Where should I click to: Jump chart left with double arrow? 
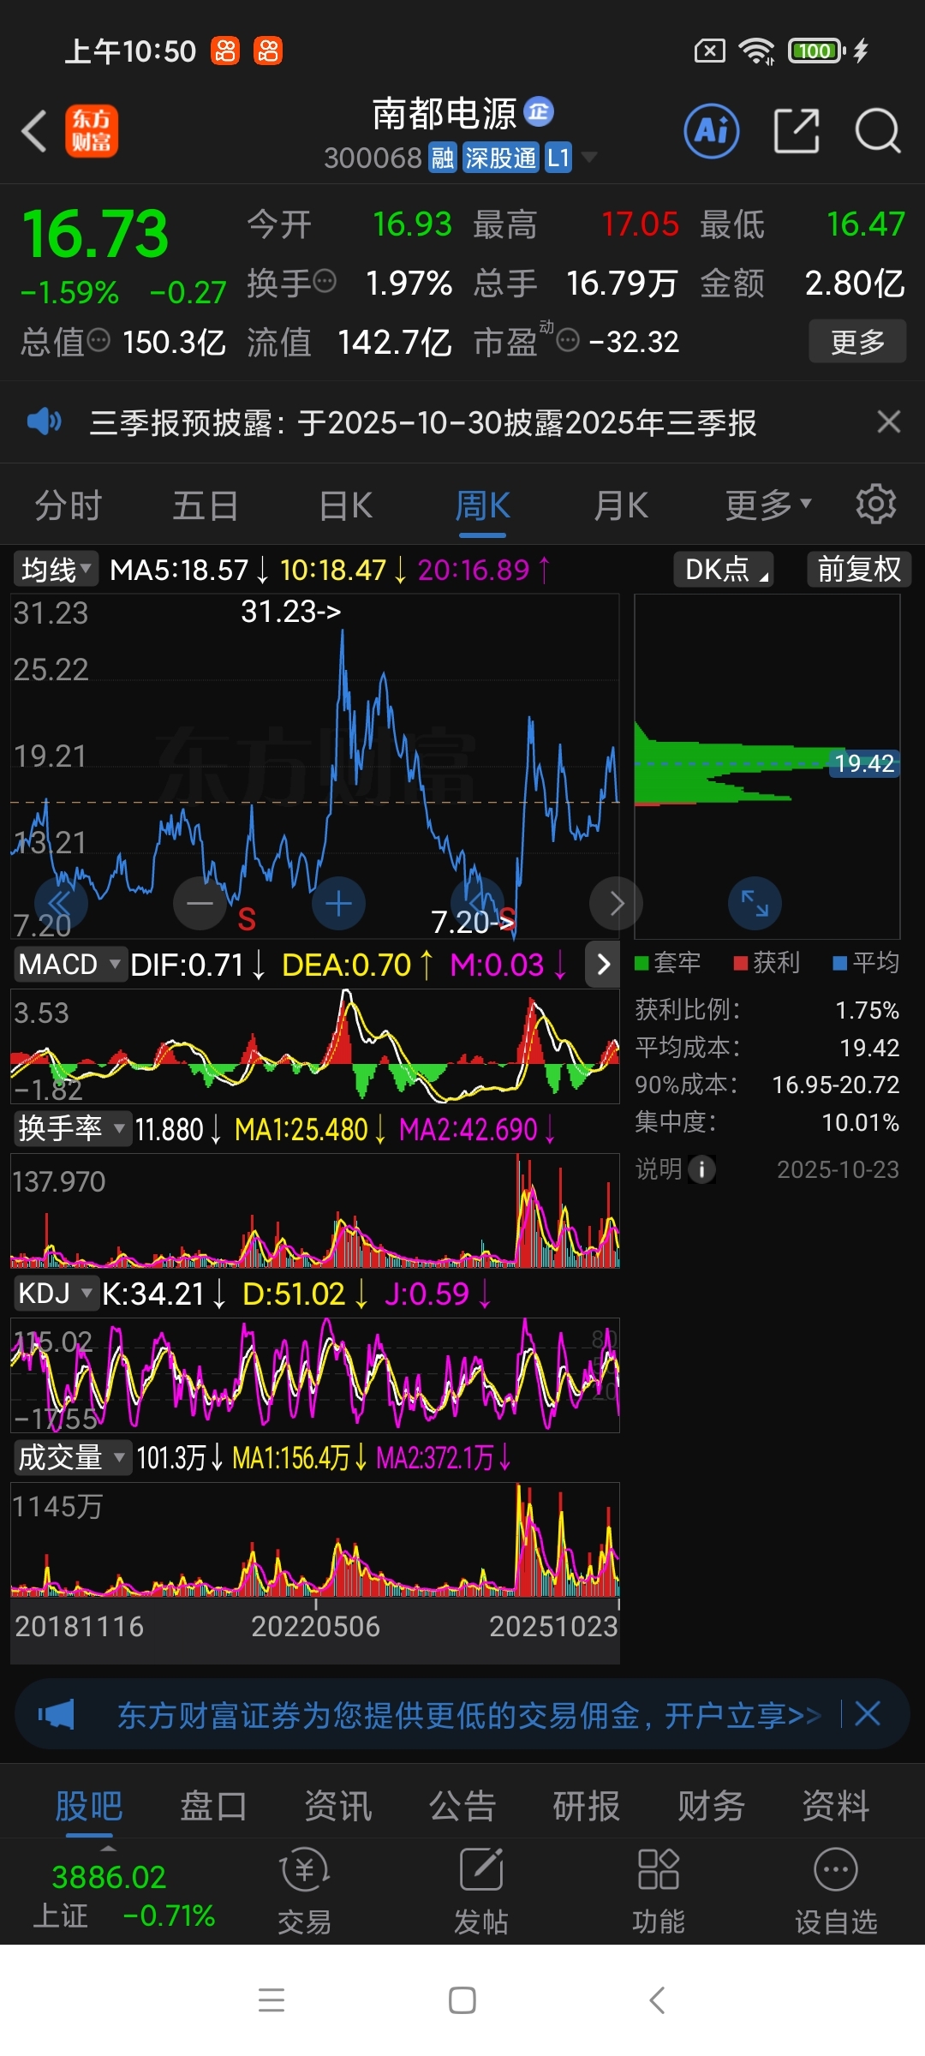pyautogui.click(x=61, y=903)
